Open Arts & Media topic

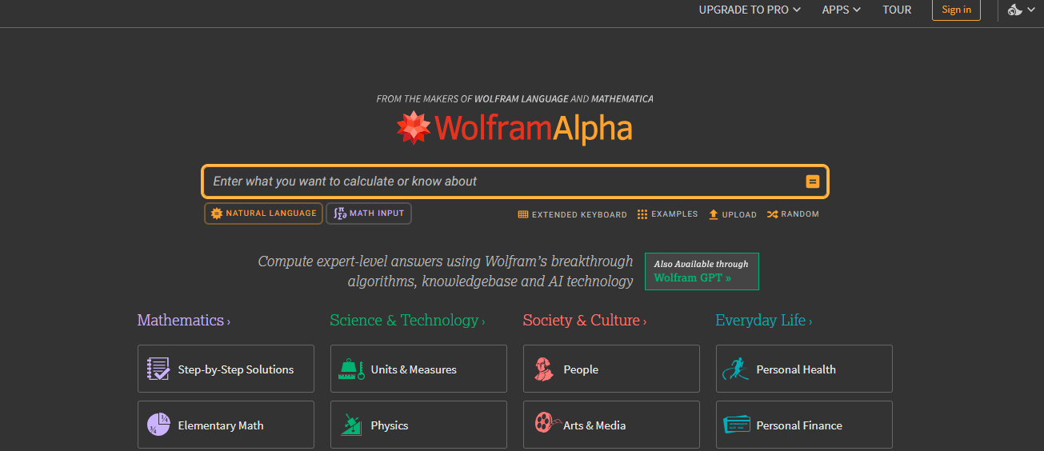611,425
